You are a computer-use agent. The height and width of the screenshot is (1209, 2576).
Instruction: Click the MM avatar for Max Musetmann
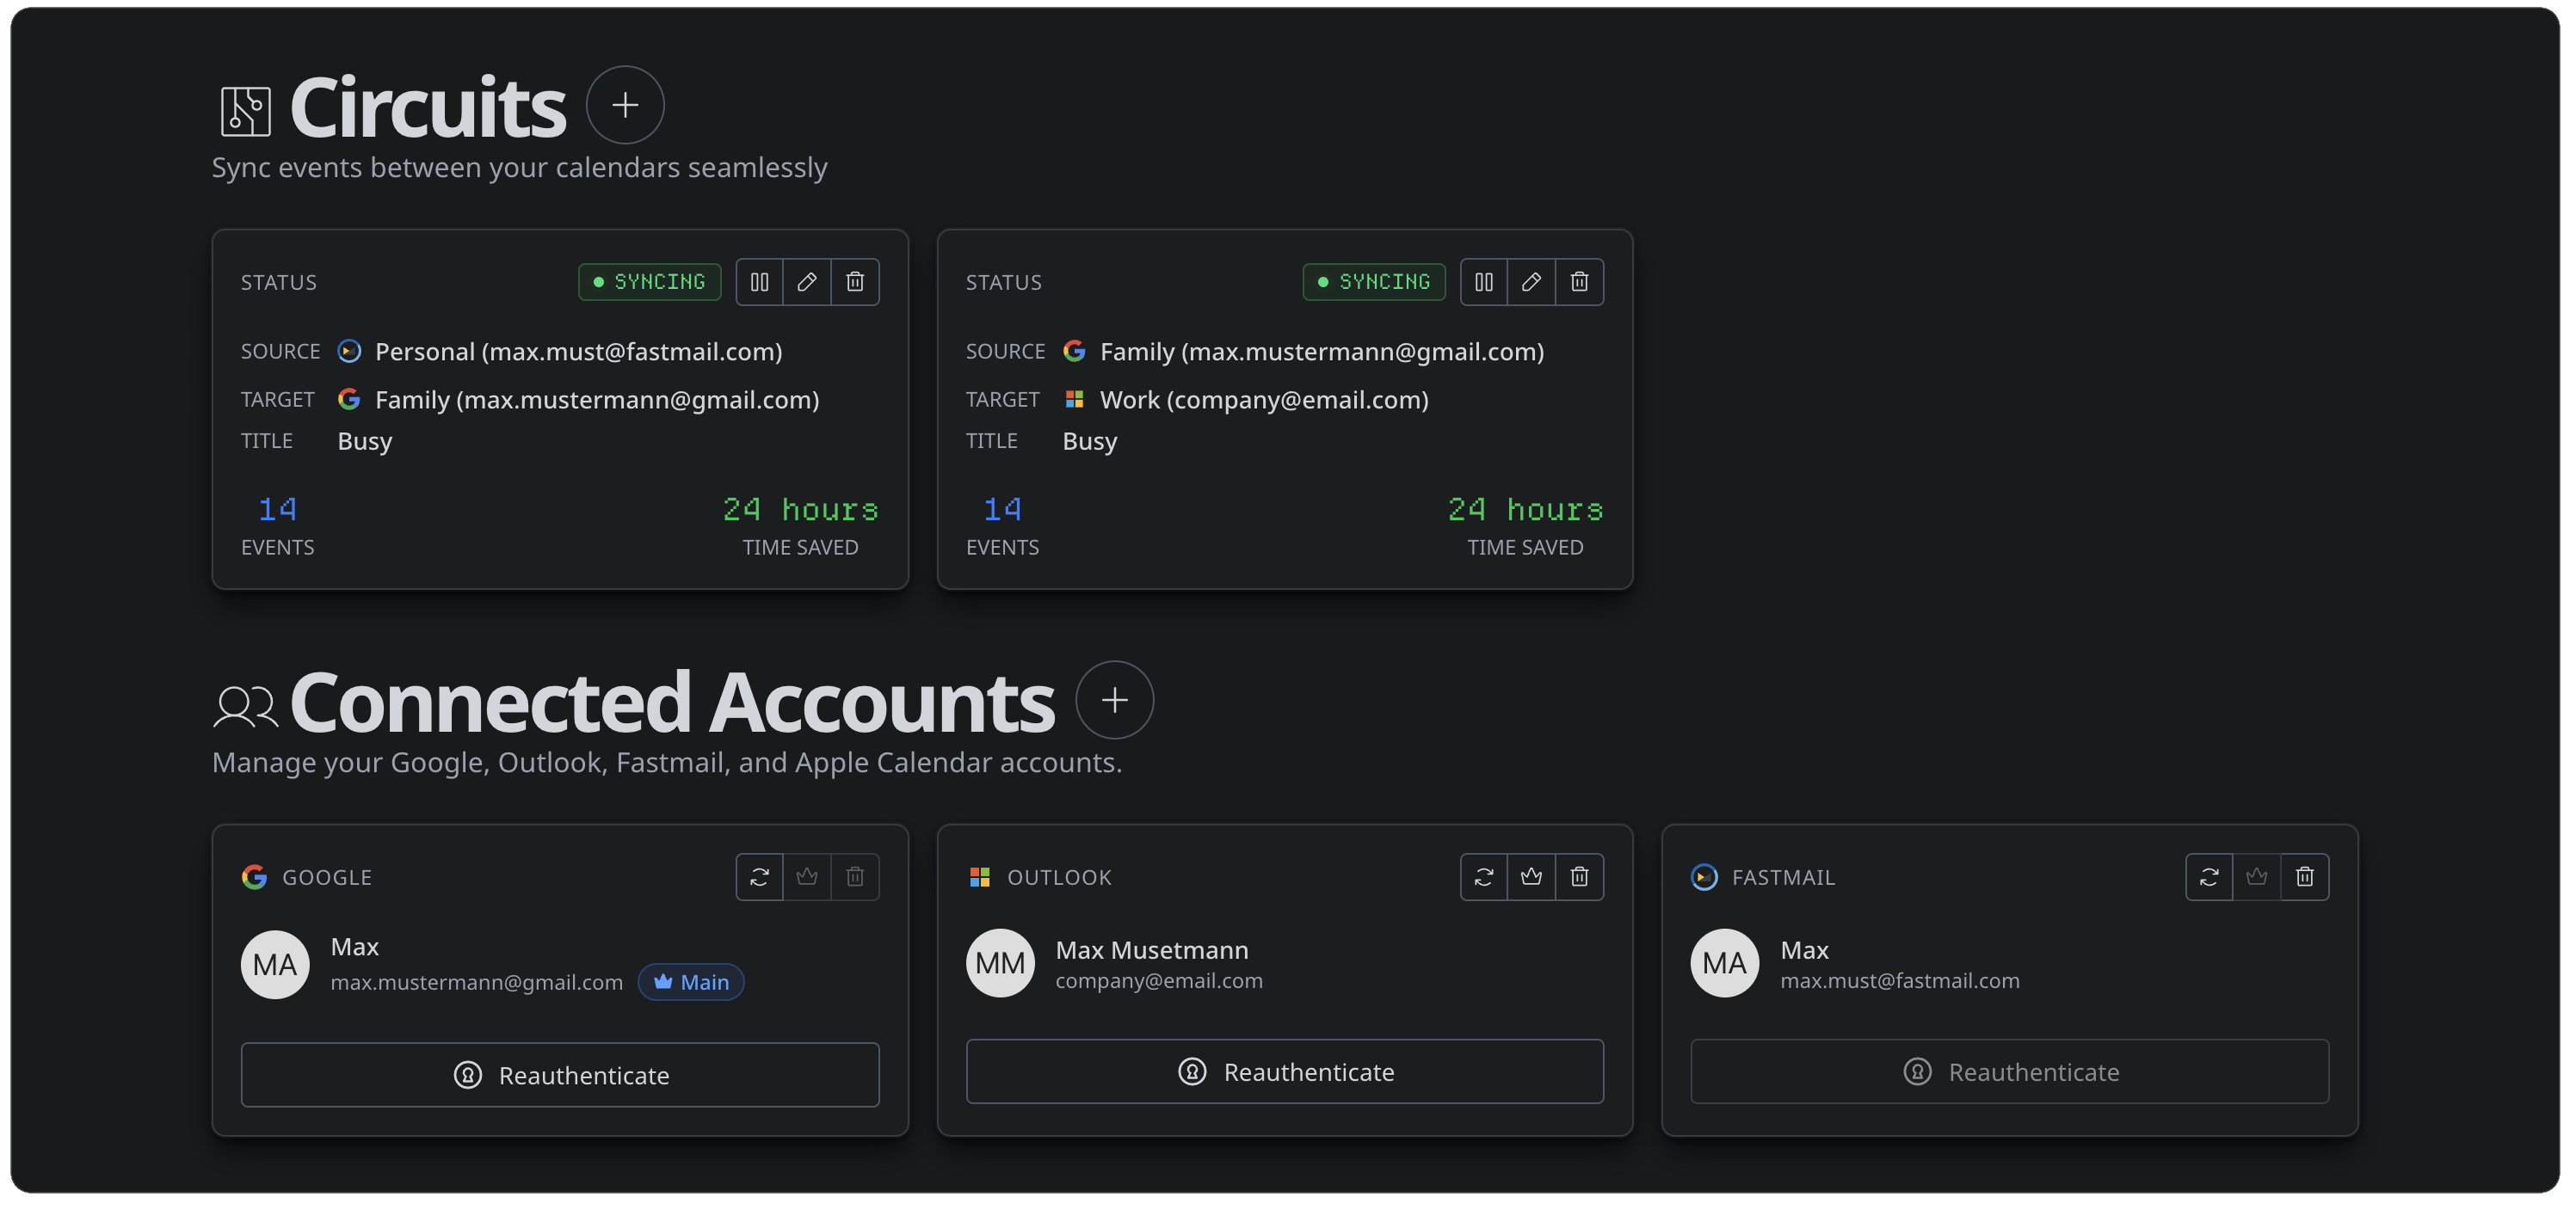coord(1000,963)
